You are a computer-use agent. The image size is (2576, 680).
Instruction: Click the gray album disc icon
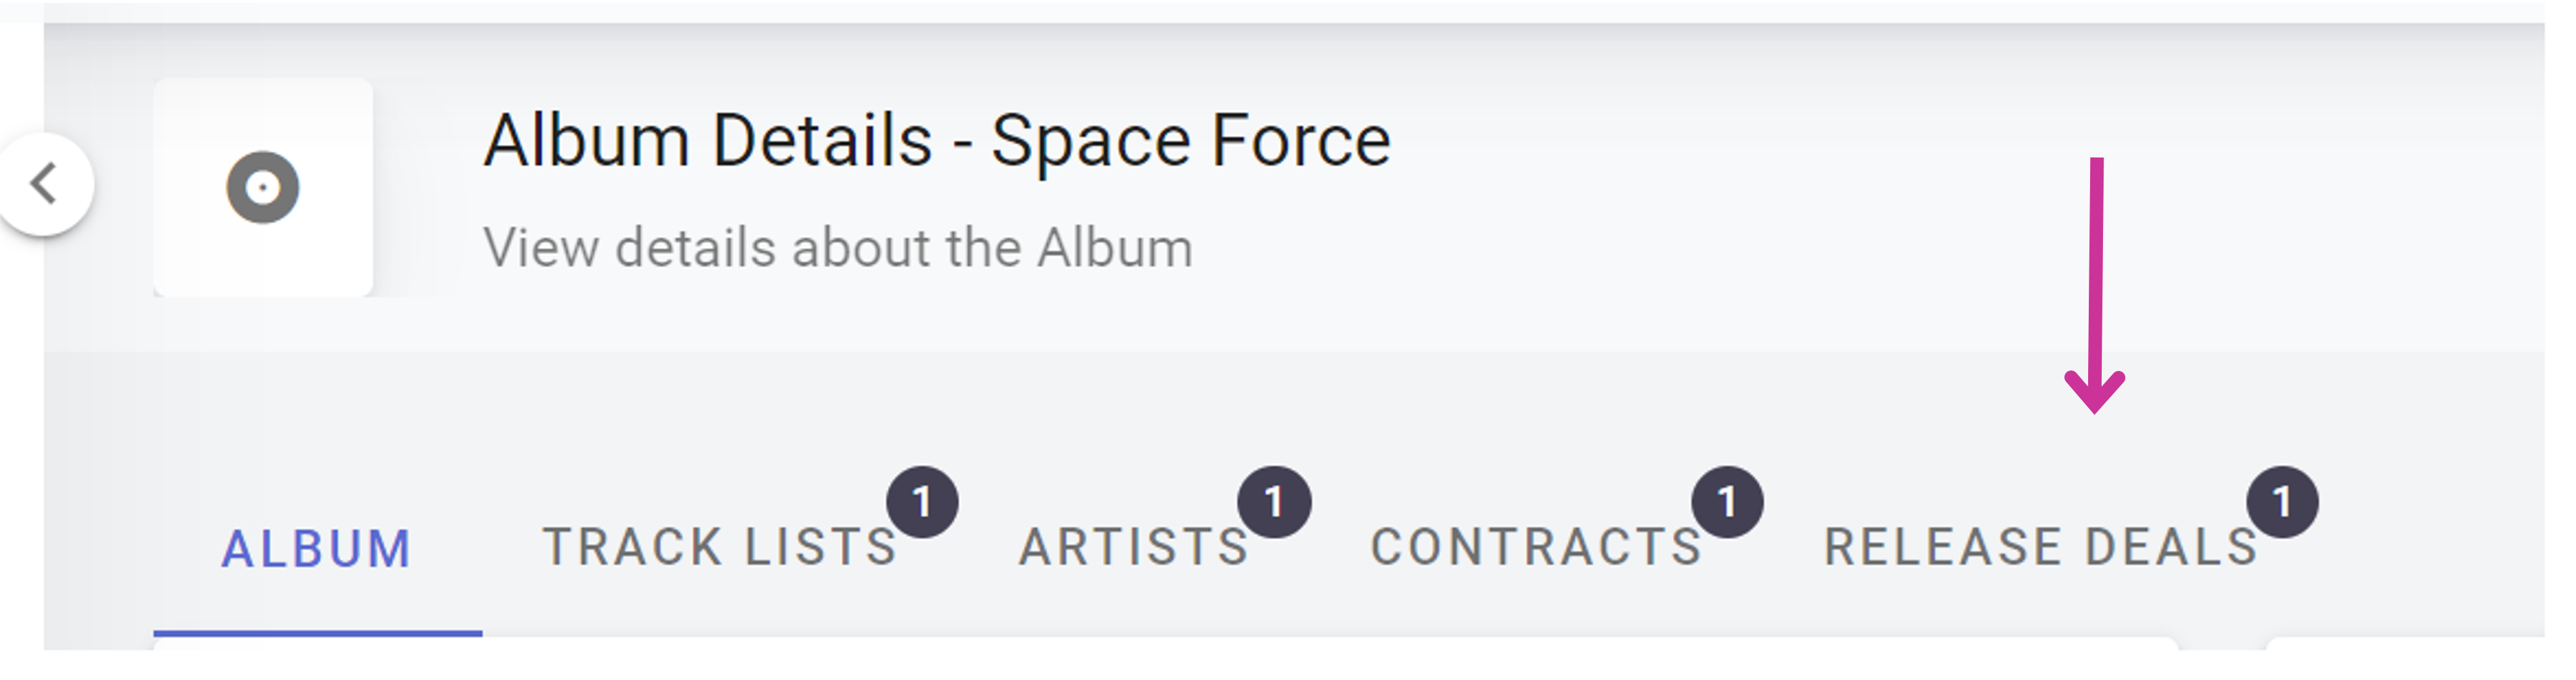pos(263,187)
